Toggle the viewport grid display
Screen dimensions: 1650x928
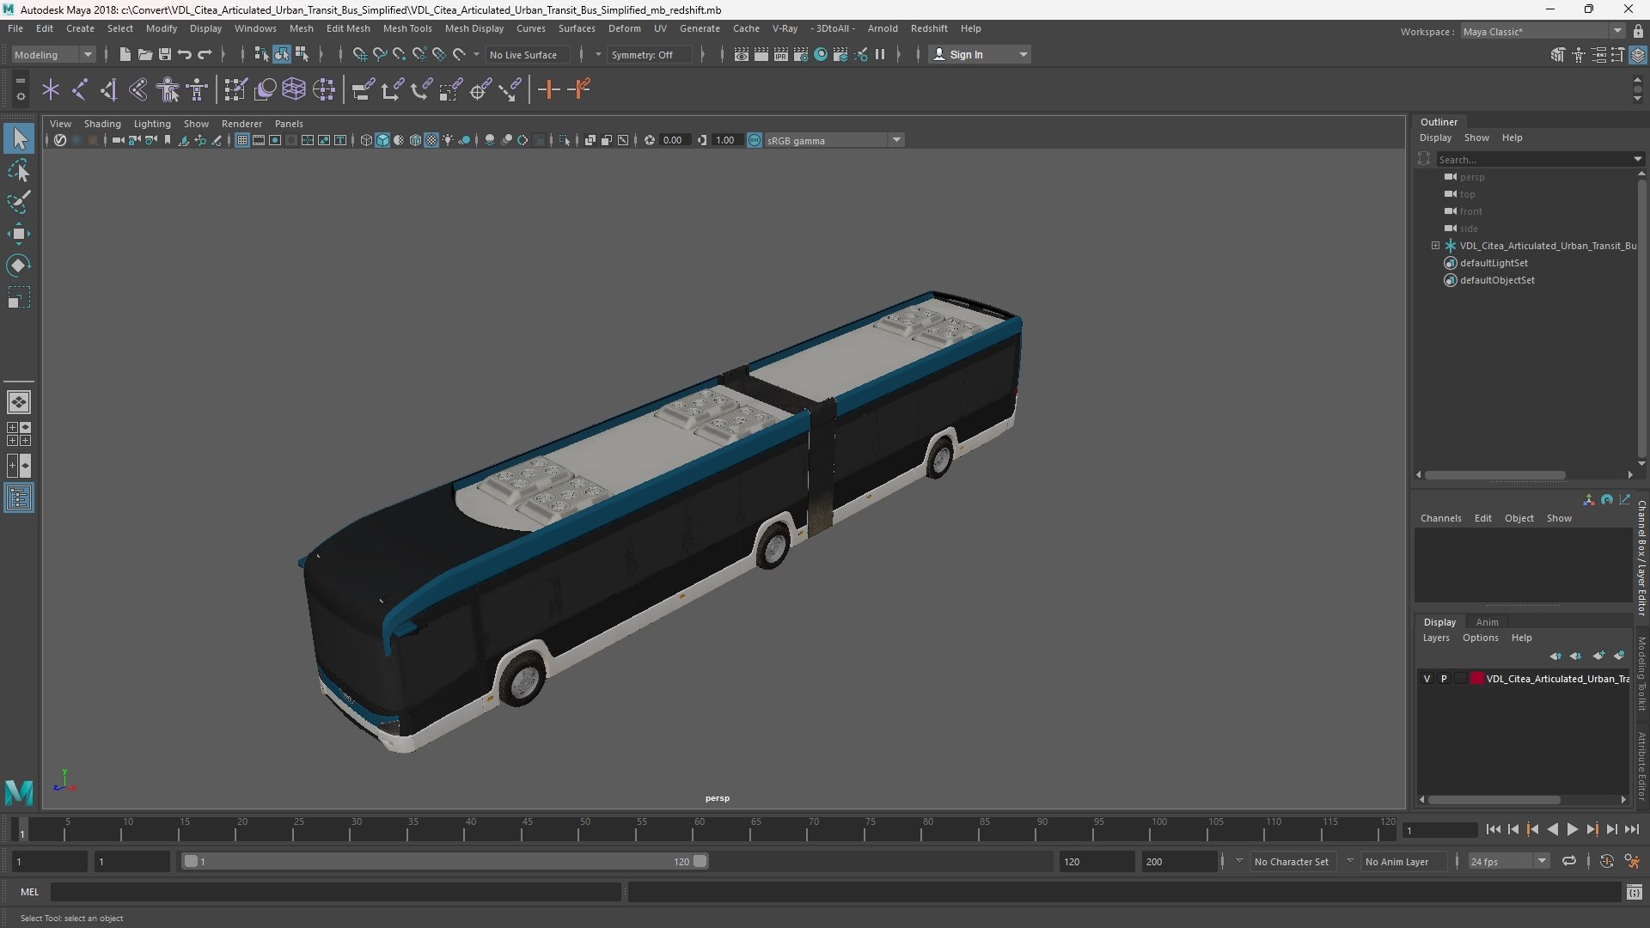pos(242,140)
